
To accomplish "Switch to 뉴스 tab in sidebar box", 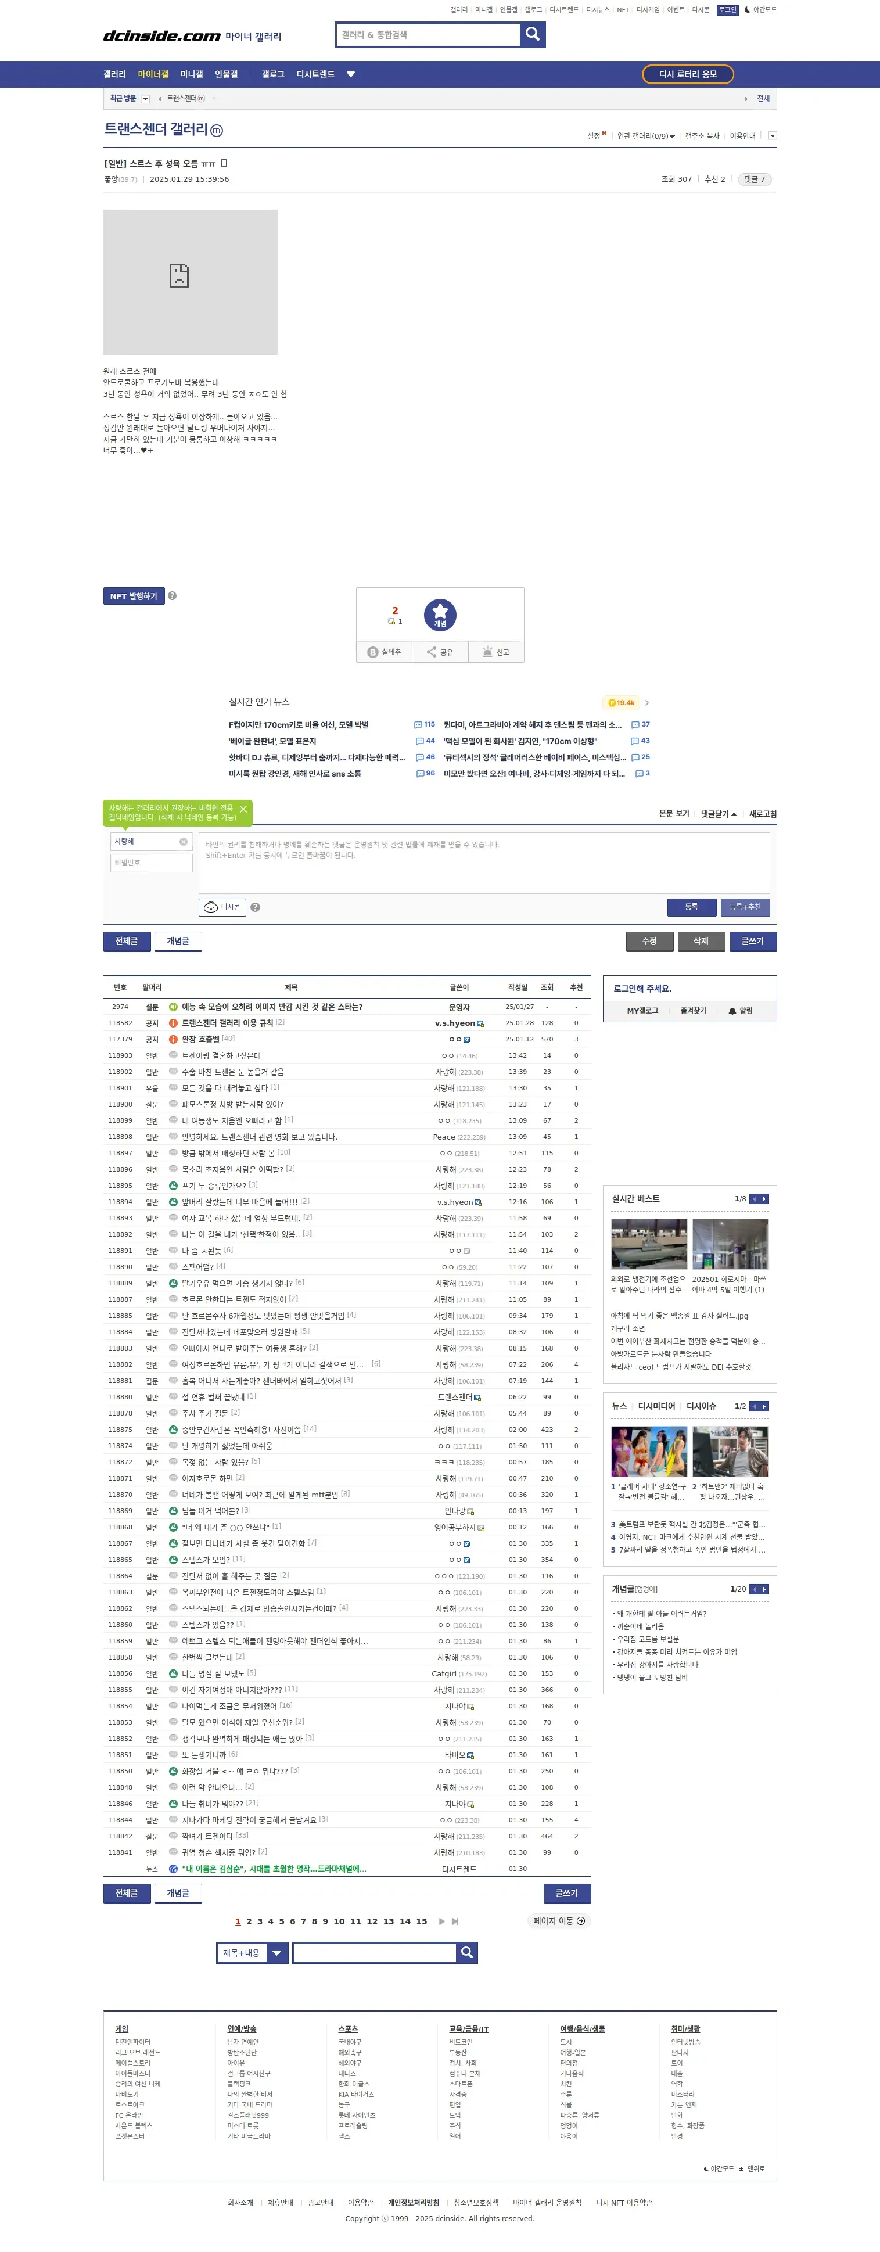I will pos(620,1406).
